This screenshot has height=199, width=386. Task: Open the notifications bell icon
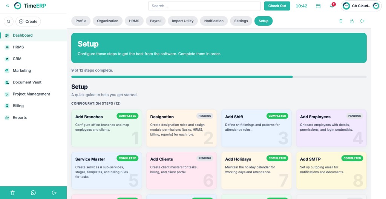point(332,6)
